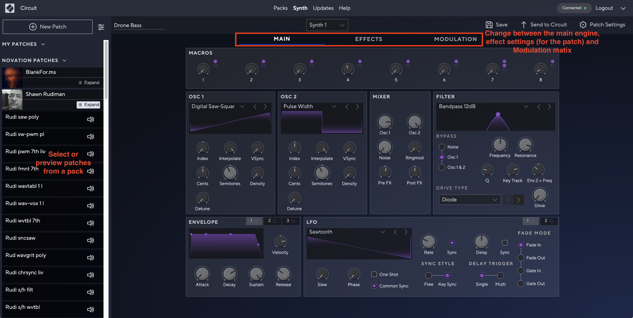
Task: Select Fade Out fade mode
Action: coord(521,258)
